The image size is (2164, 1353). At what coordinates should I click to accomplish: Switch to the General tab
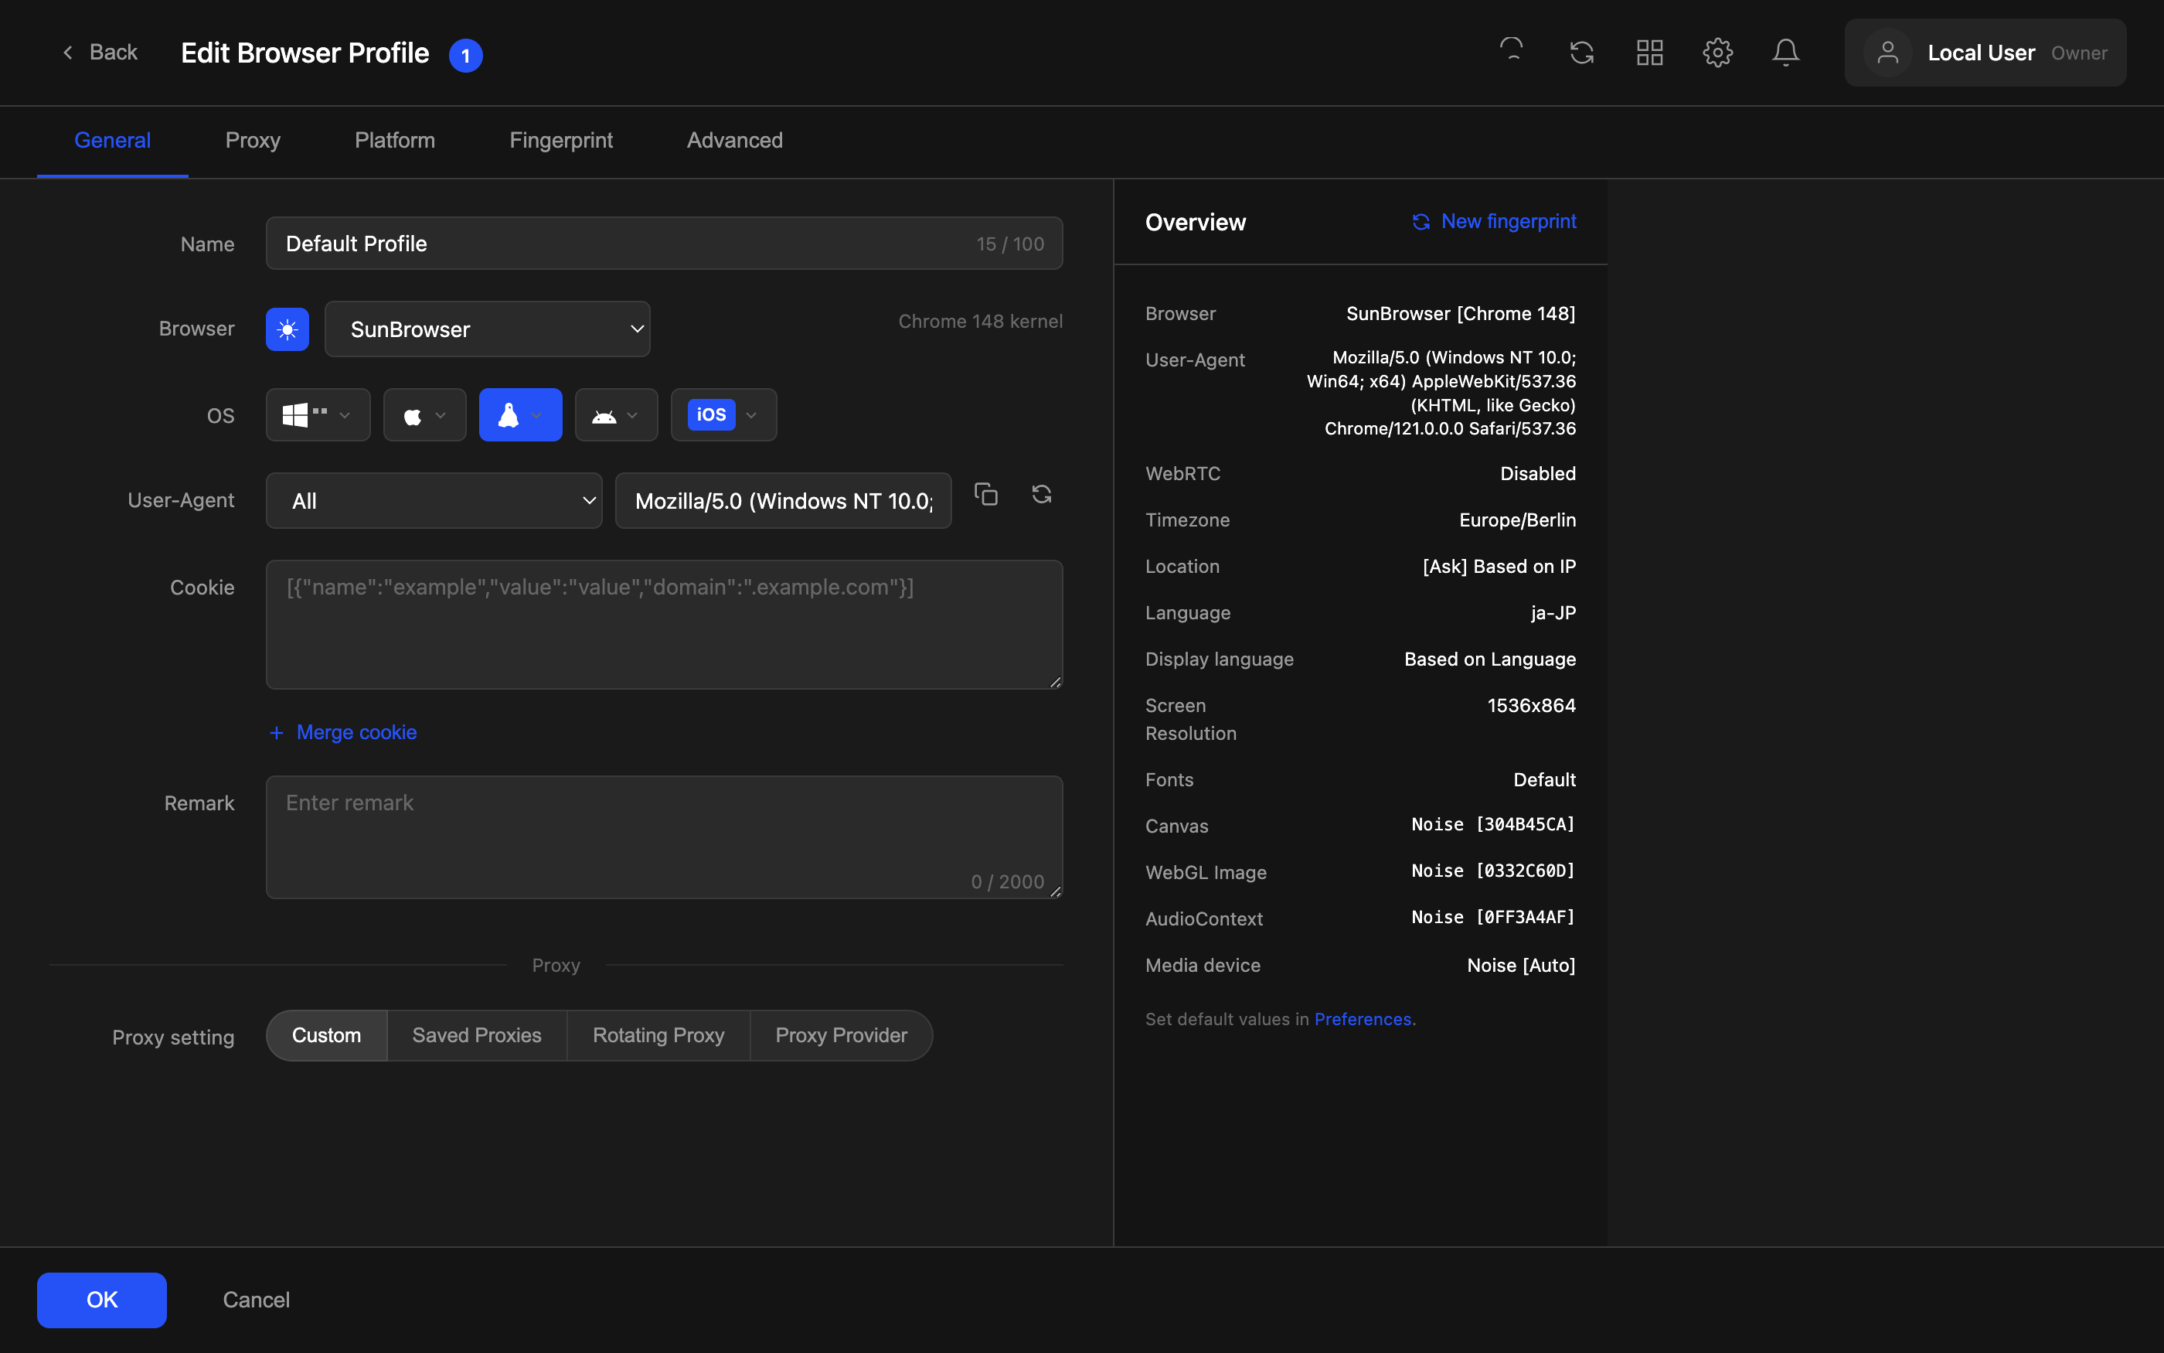tap(112, 141)
